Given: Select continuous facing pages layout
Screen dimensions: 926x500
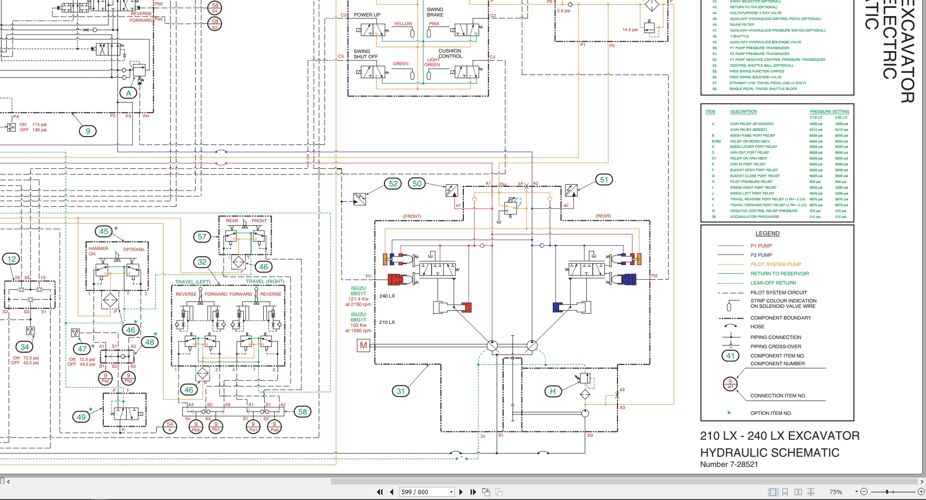Looking at the screenshot, I should (810, 492).
